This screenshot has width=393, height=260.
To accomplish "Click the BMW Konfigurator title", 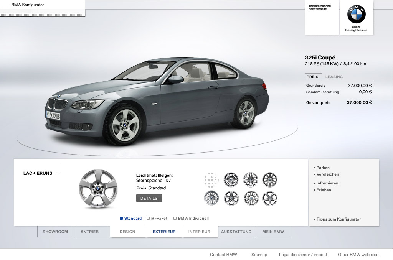I will [28, 5].
